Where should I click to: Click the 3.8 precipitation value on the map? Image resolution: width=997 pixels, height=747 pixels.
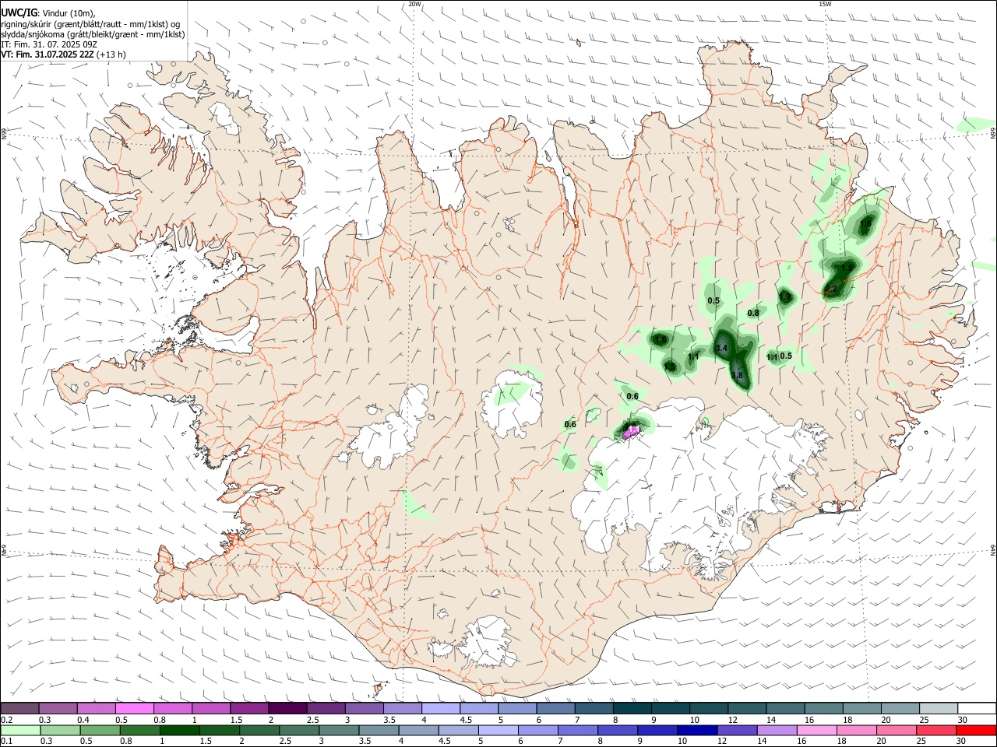click(738, 375)
